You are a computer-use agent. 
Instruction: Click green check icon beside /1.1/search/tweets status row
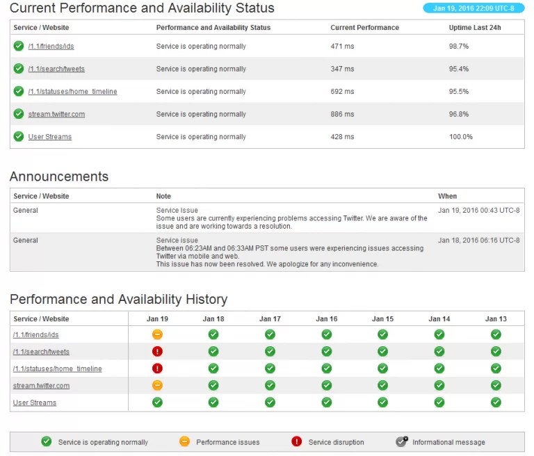coord(18,68)
